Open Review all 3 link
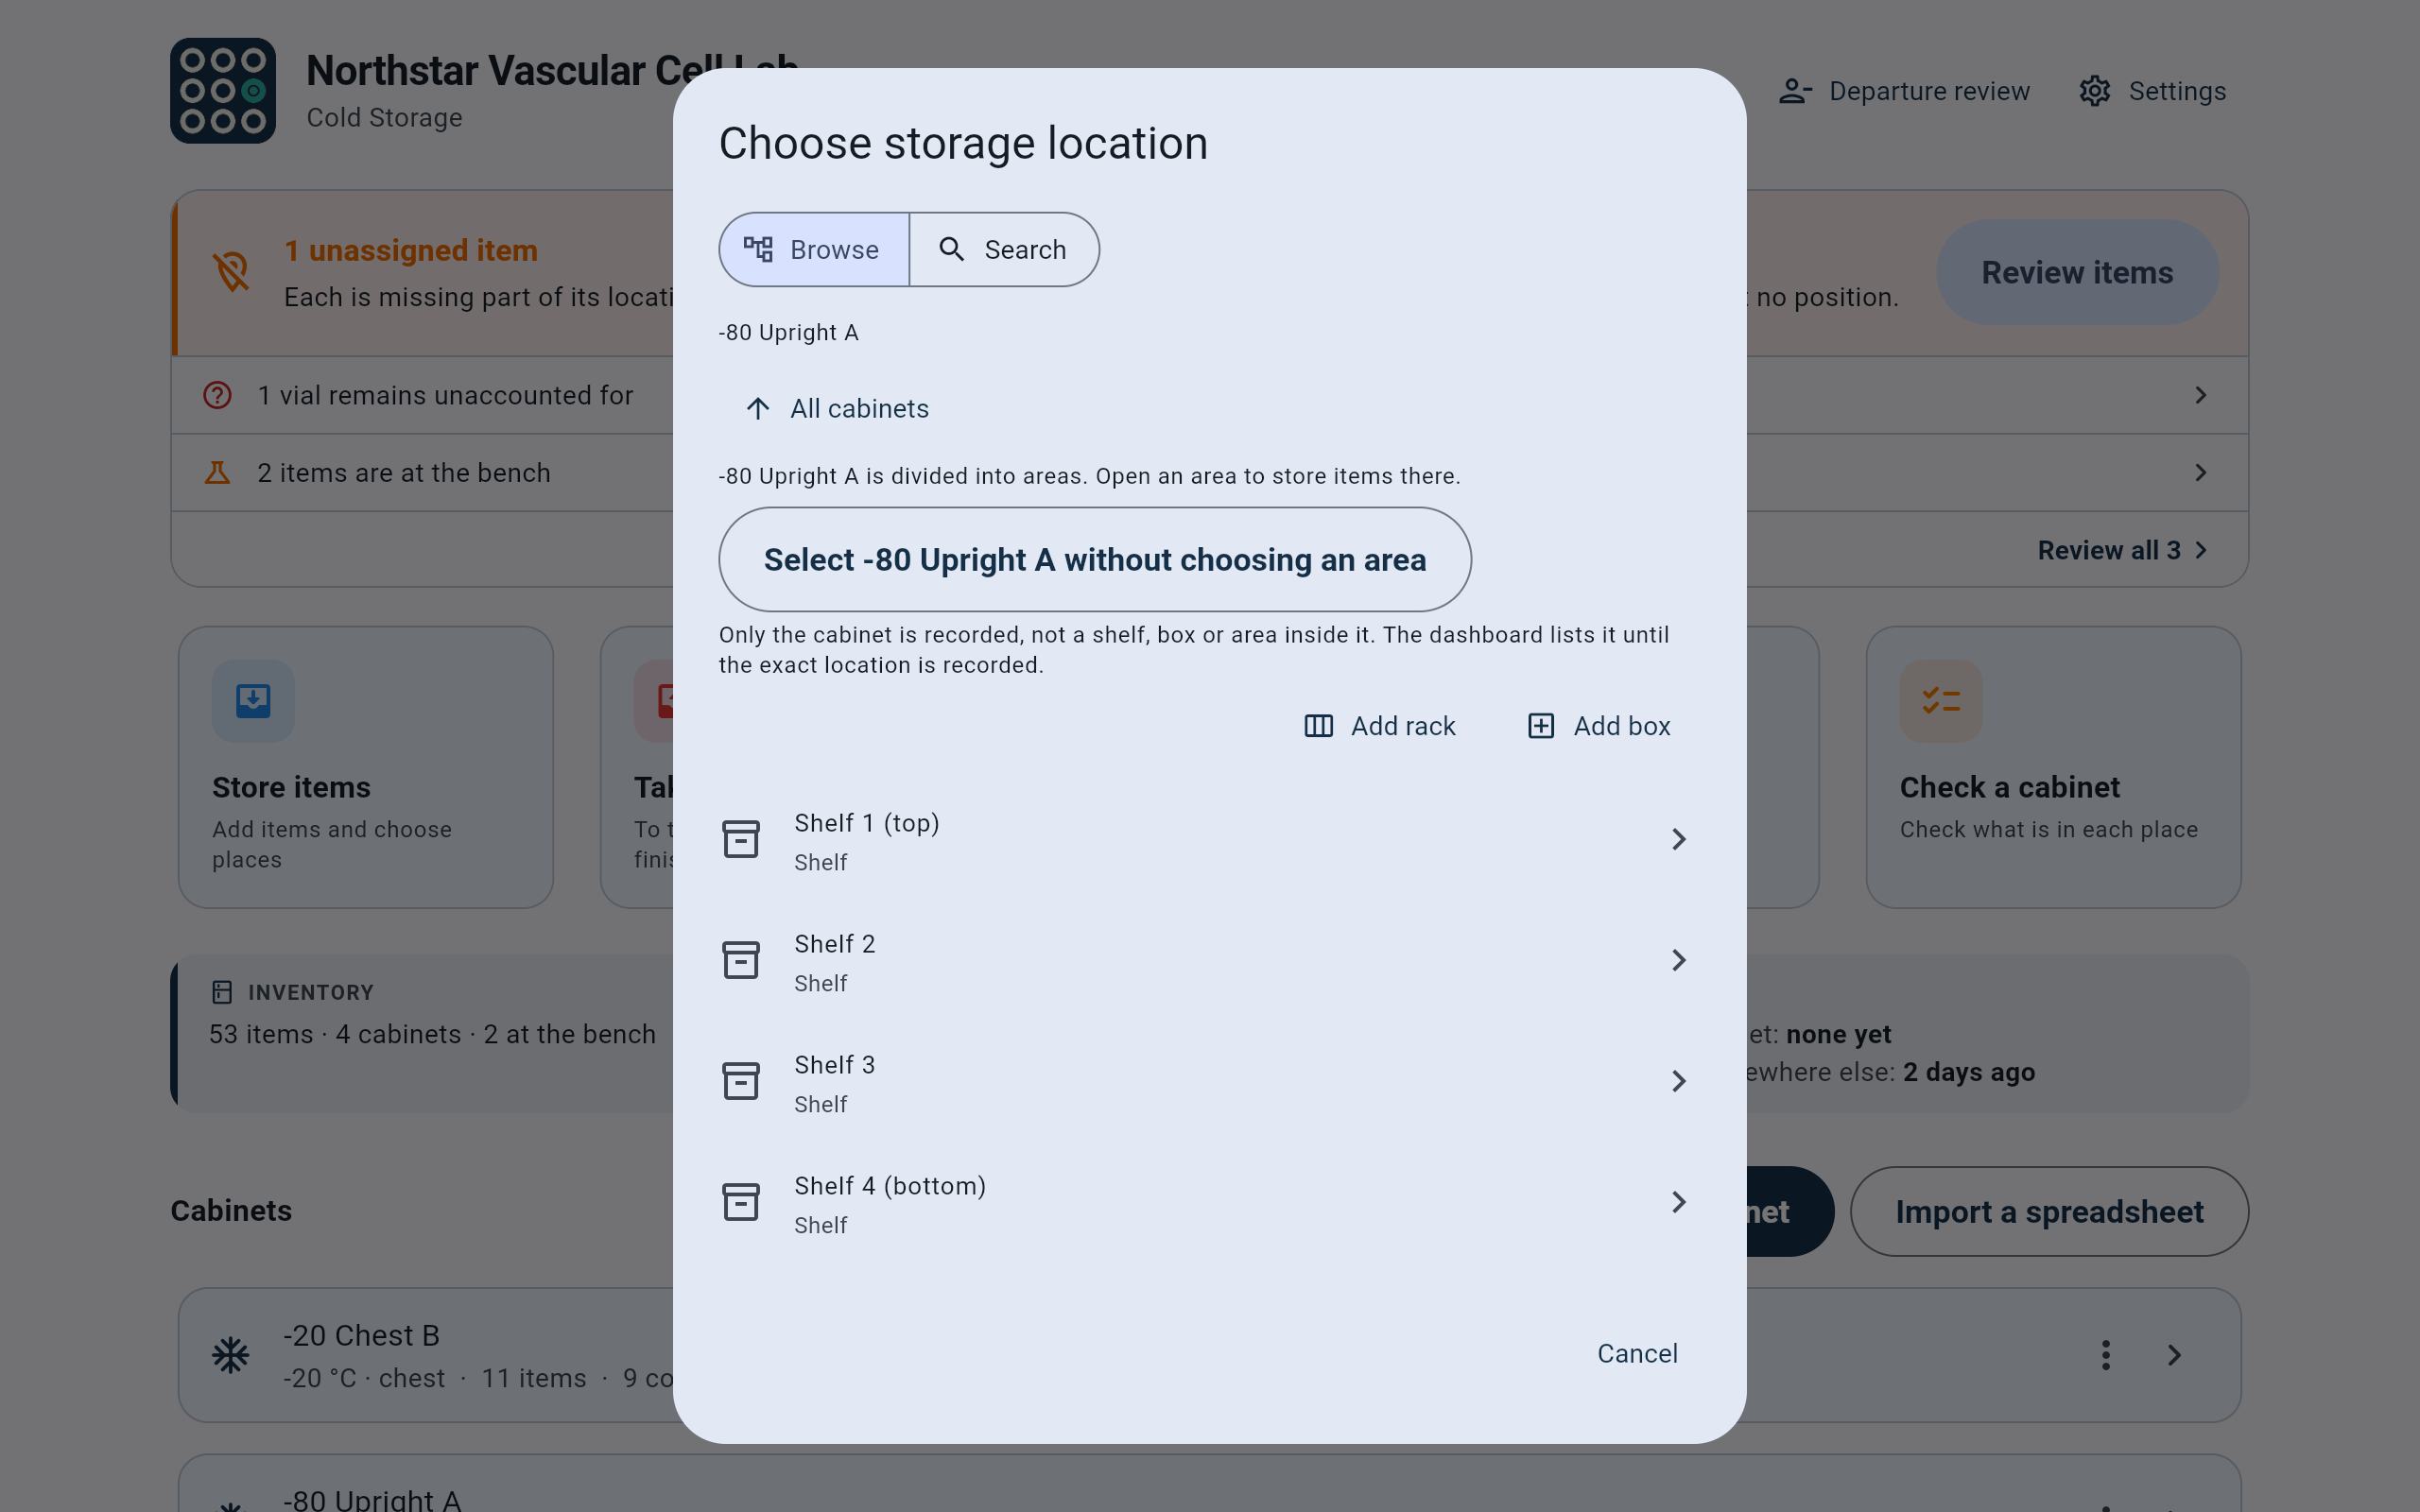Screen dimensions: 2420x1512 click(x=2122, y=550)
